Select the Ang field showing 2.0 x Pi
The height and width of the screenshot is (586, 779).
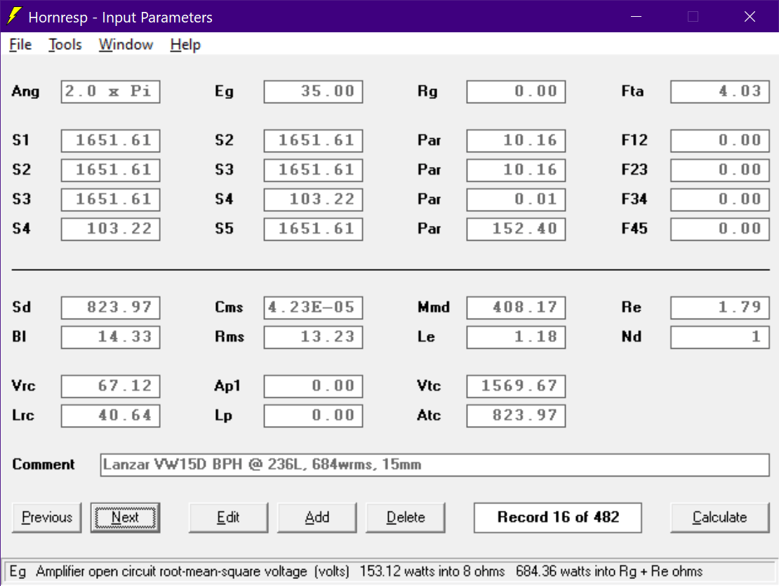coord(110,92)
